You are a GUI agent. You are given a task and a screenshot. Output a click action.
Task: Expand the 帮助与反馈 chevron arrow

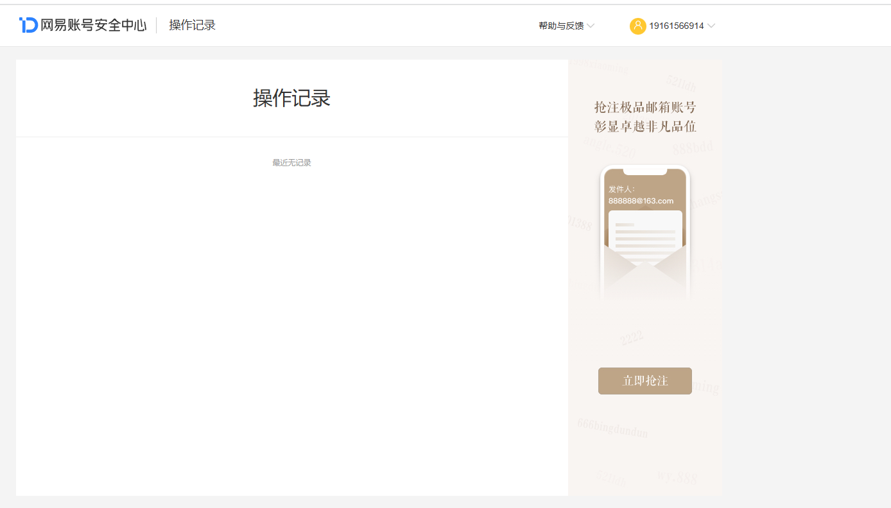point(591,26)
